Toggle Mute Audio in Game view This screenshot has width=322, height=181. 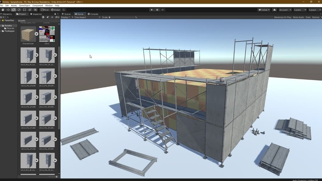tap(298, 17)
